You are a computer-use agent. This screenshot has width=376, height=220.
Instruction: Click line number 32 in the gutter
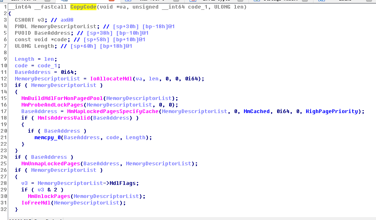click(4, 209)
